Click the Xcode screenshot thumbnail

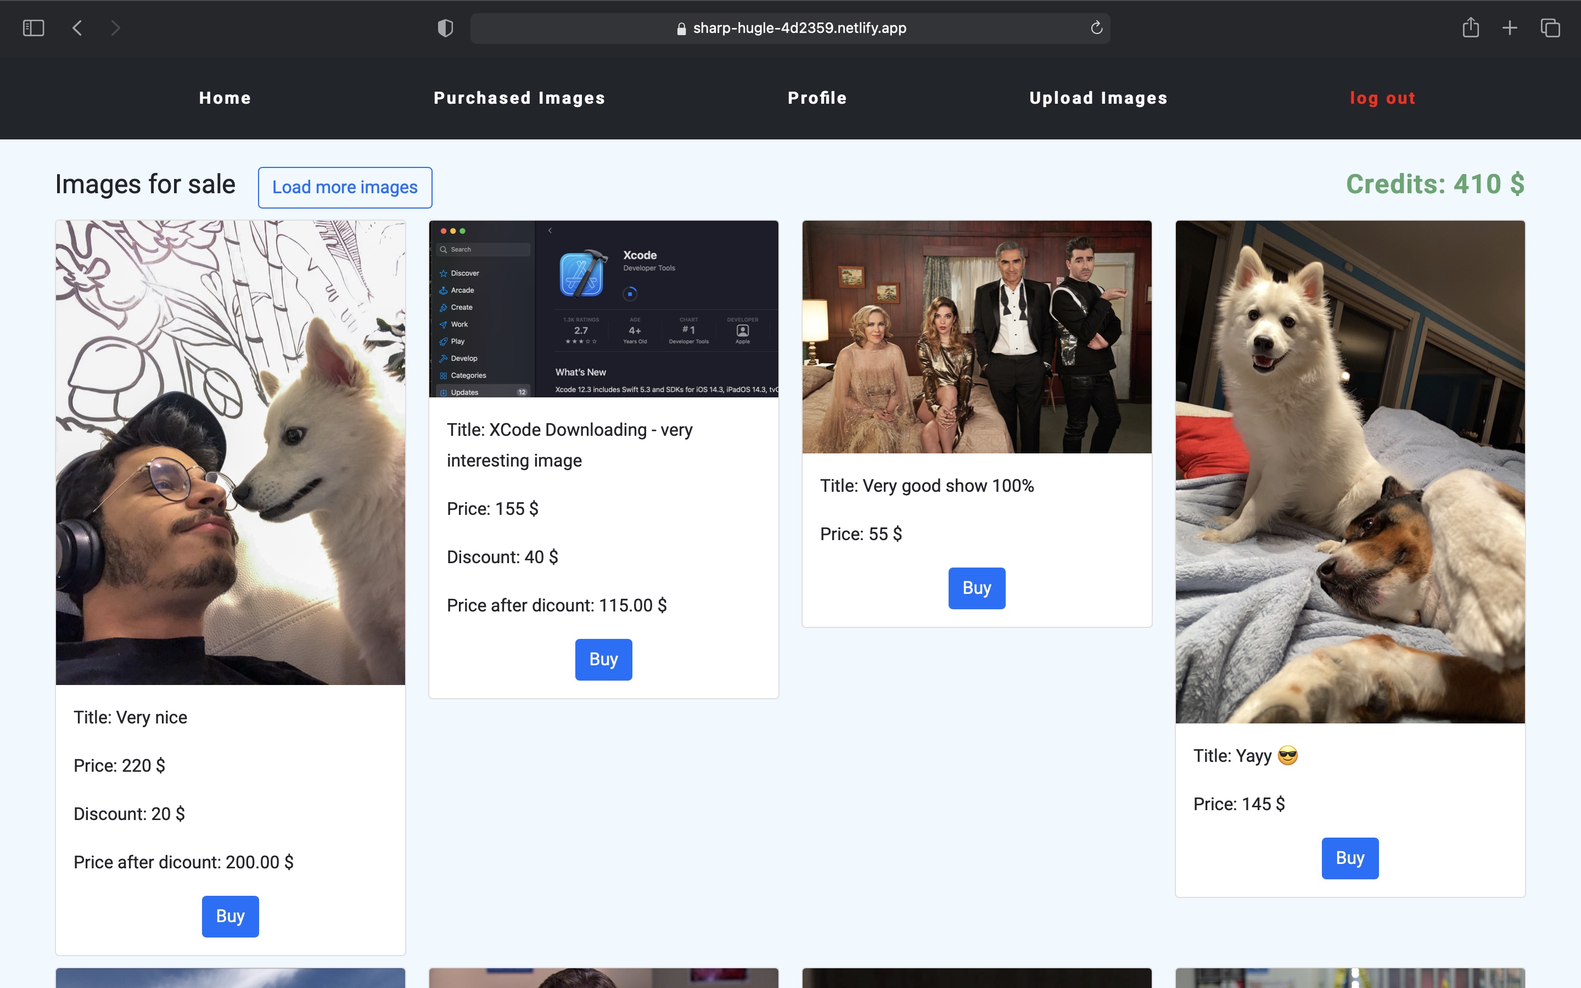tap(603, 309)
